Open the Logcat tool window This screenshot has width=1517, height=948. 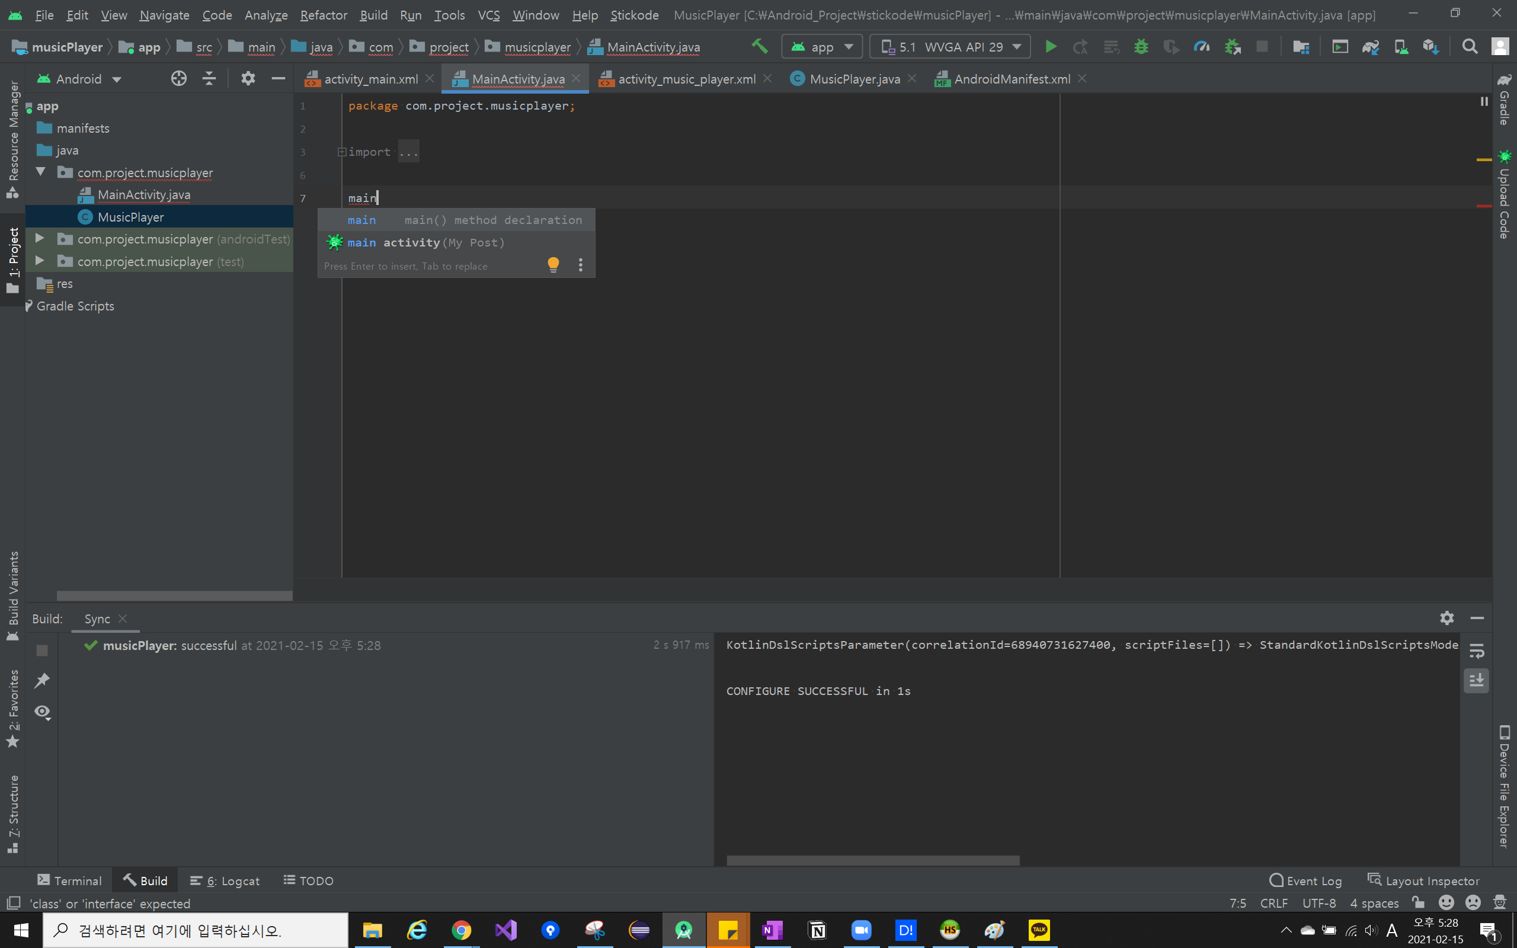(x=225, y=881)
